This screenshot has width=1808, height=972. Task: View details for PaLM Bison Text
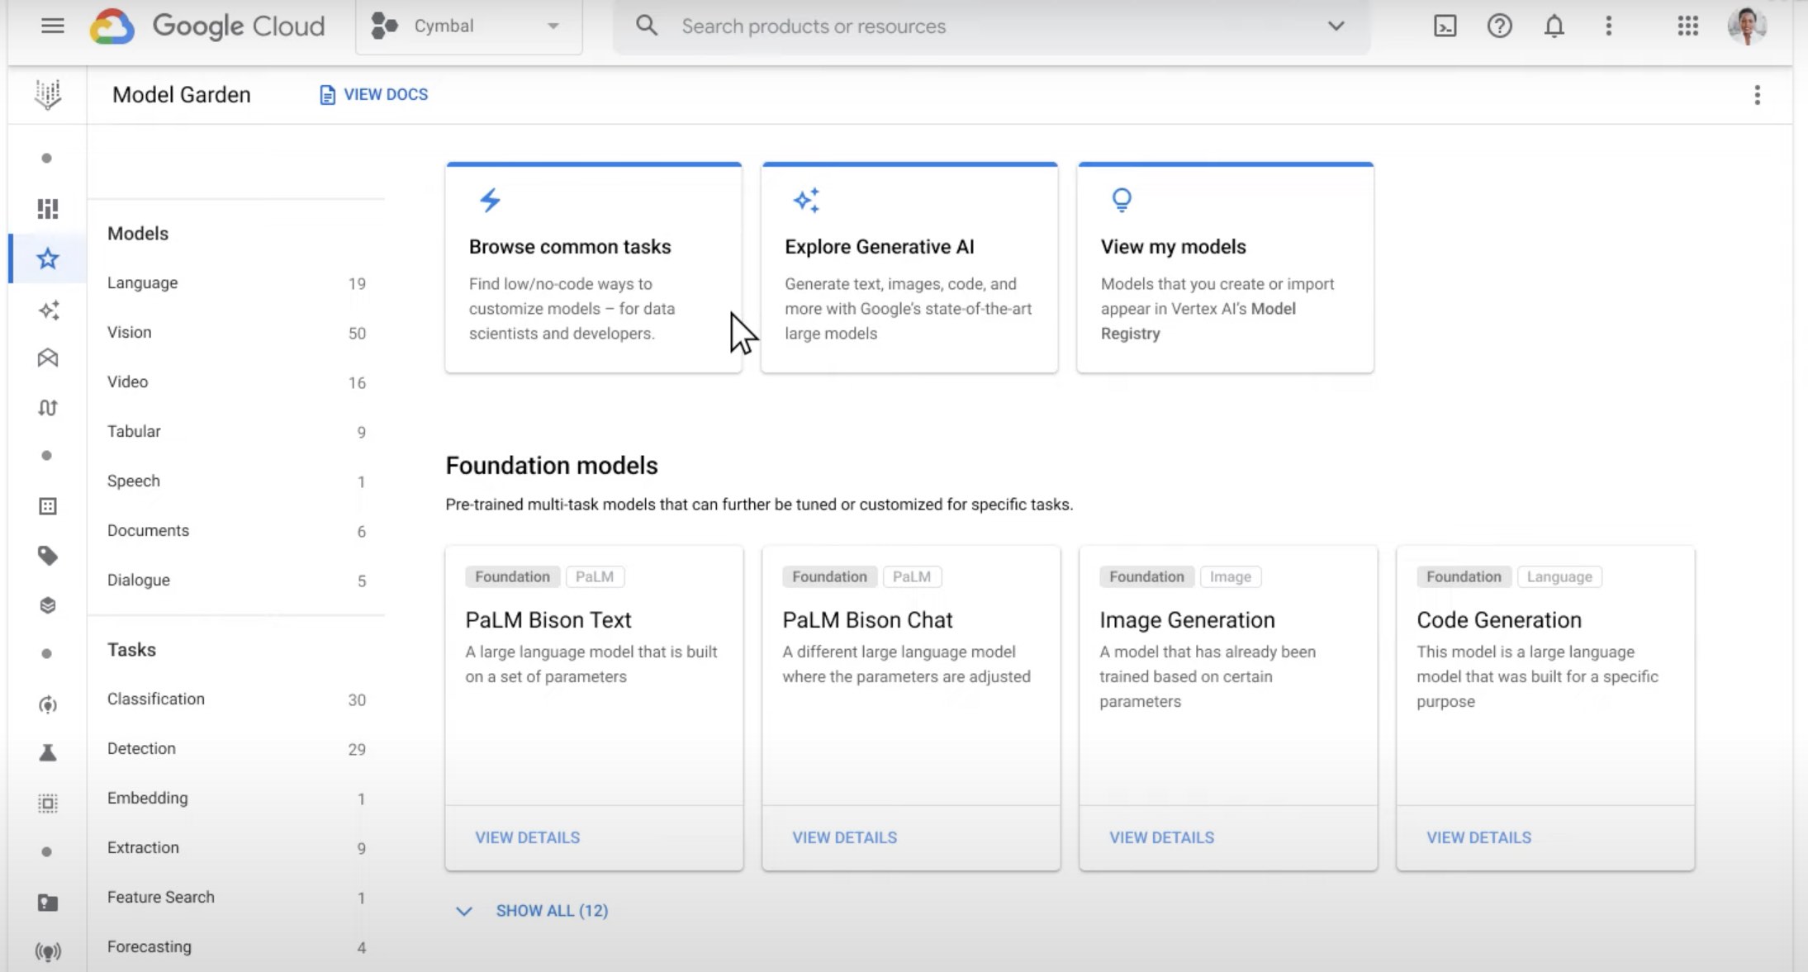point(527,837)
